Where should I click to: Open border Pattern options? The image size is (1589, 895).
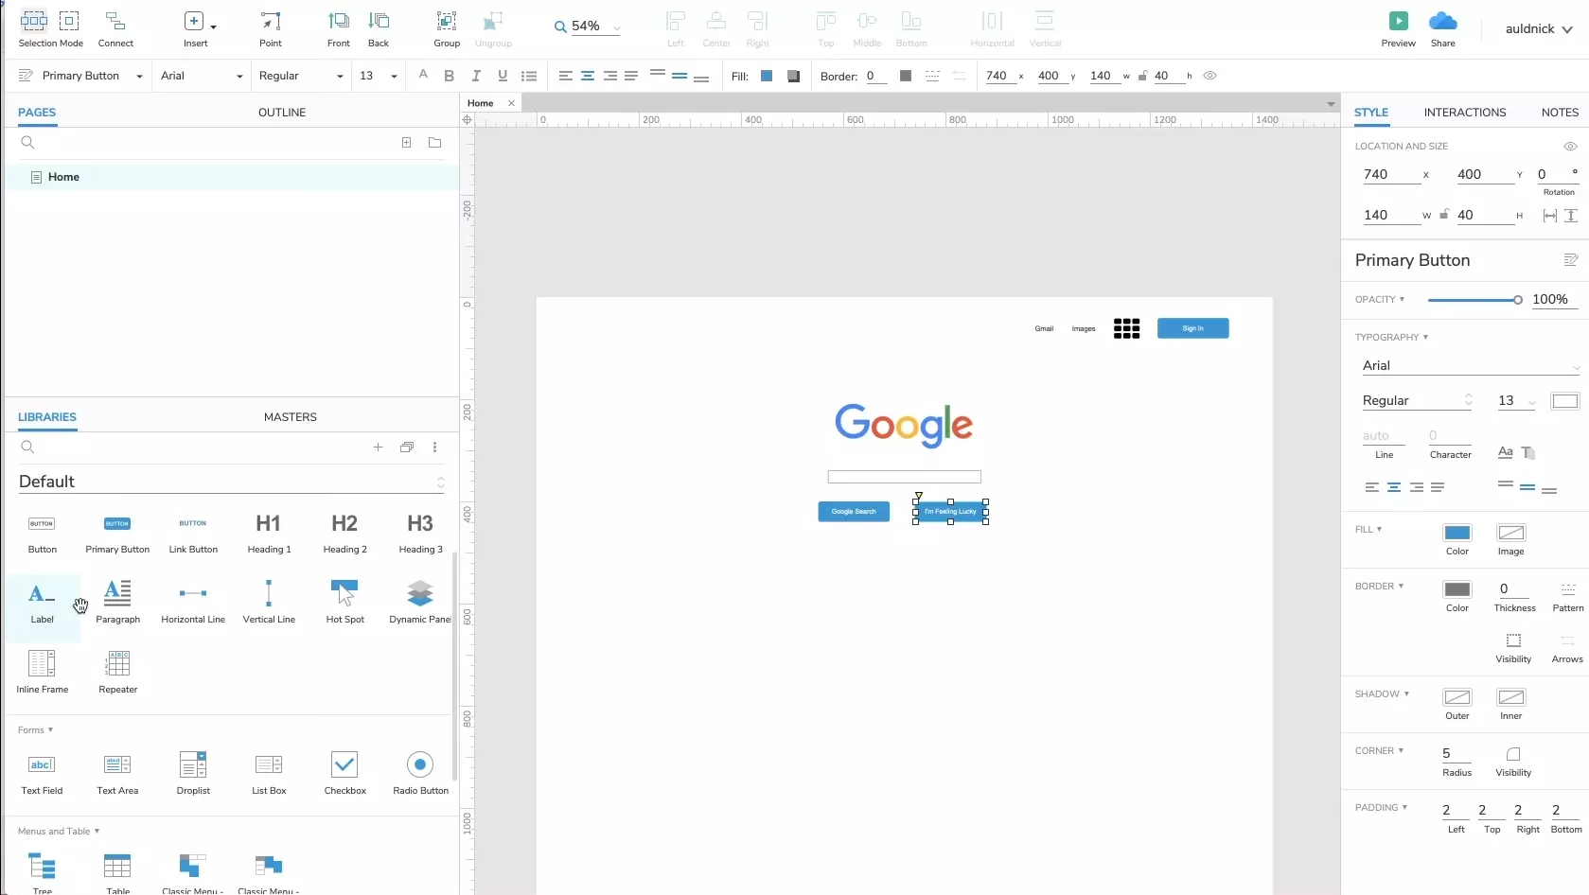pyautogui.click(x=1567, y=596)
